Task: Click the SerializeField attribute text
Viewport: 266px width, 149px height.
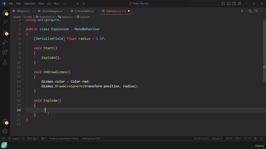Action: (49, 38)
